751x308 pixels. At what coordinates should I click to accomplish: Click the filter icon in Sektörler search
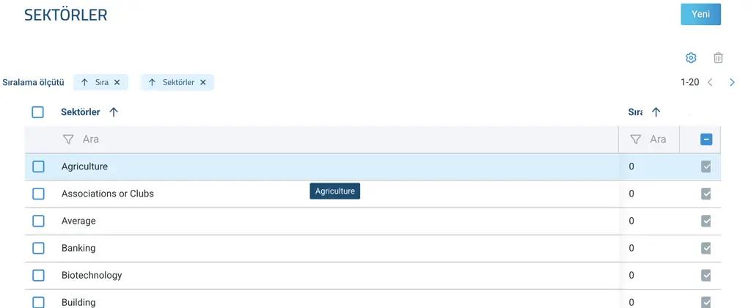[68, 139]
